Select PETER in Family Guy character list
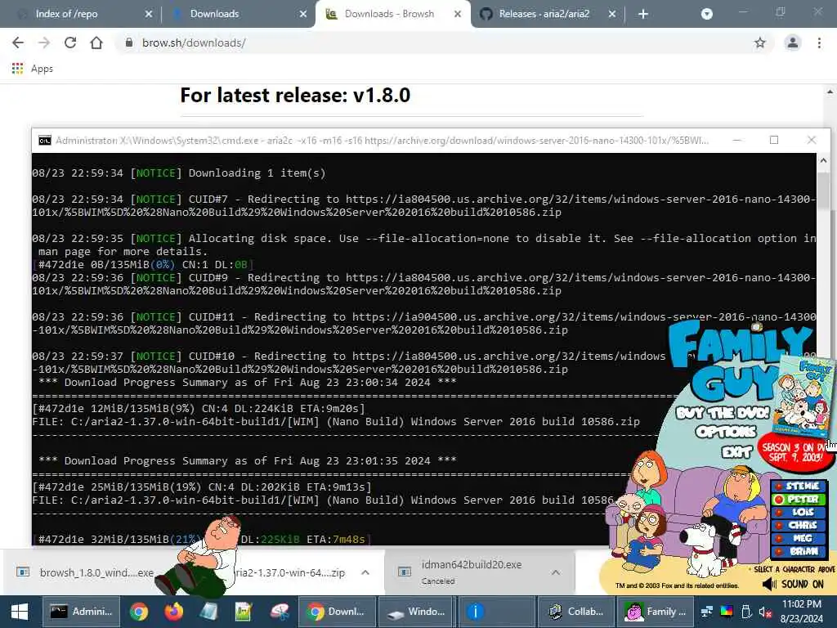 [799, 500]
